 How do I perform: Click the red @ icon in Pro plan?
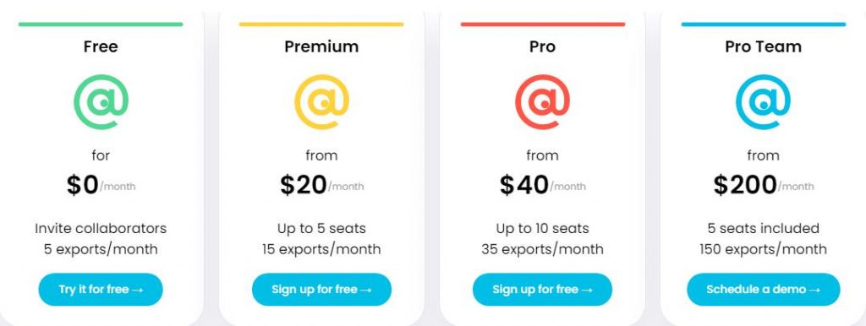coord(542,102)
